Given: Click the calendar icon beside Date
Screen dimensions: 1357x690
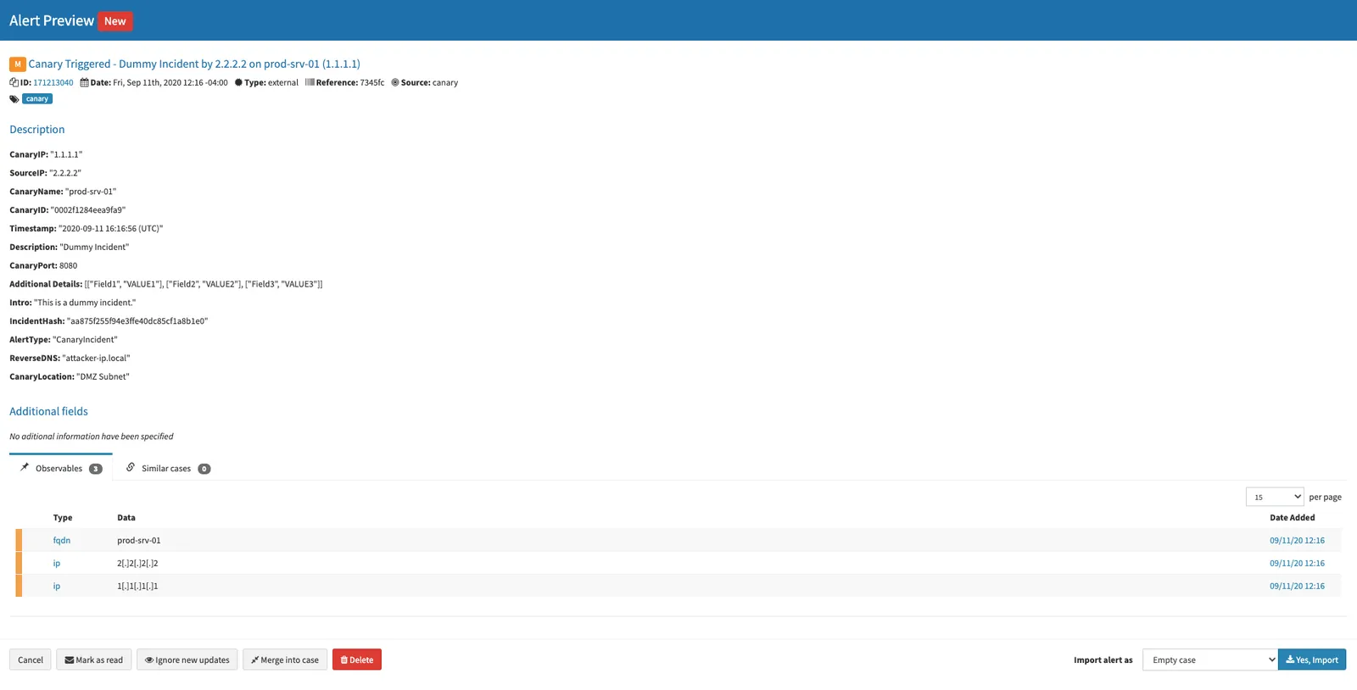Looking at the screenshot, I should (x=84, y=82).
